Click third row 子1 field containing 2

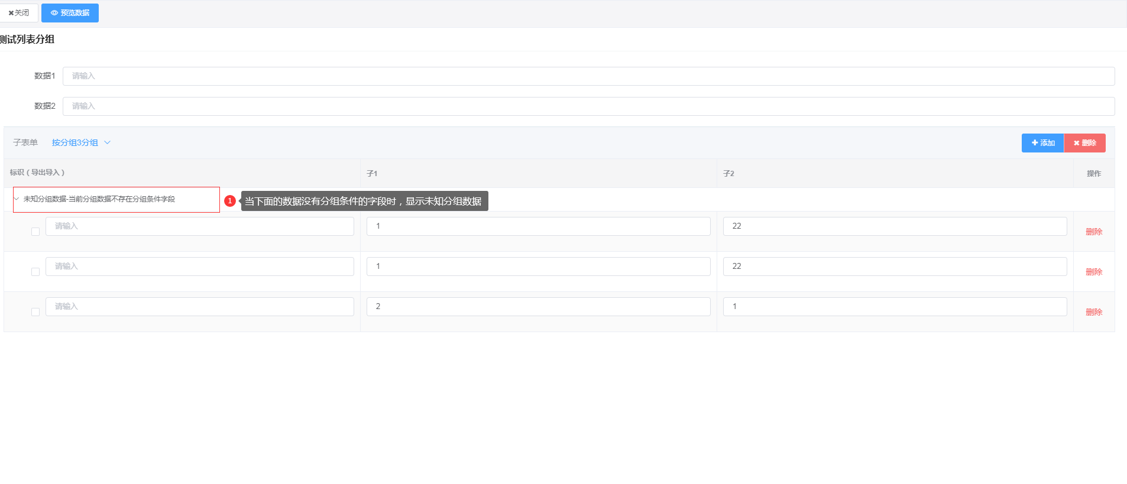pos(538,307)
